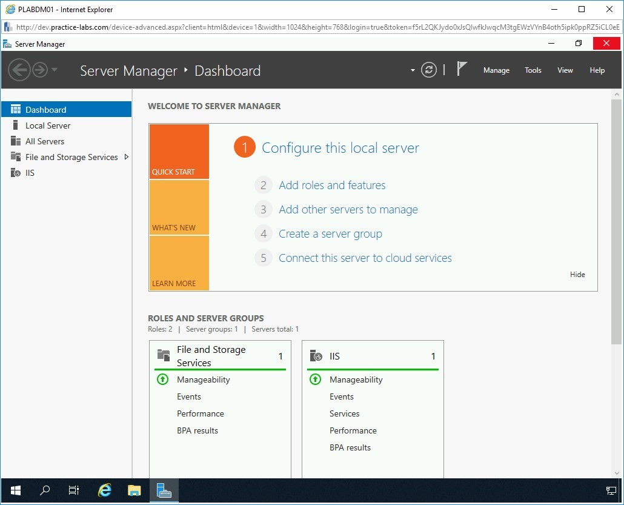624x505 pixels.
Task: Hide the Welcome to Server Manager tile
Action: click(x=577, y=274)
